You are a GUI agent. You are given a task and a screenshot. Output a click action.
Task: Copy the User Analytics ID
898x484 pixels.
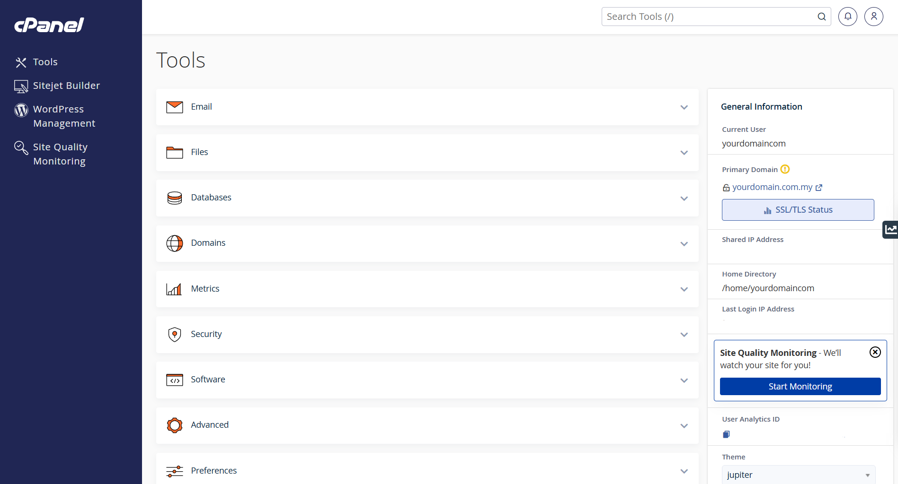[x=726, y=434]
